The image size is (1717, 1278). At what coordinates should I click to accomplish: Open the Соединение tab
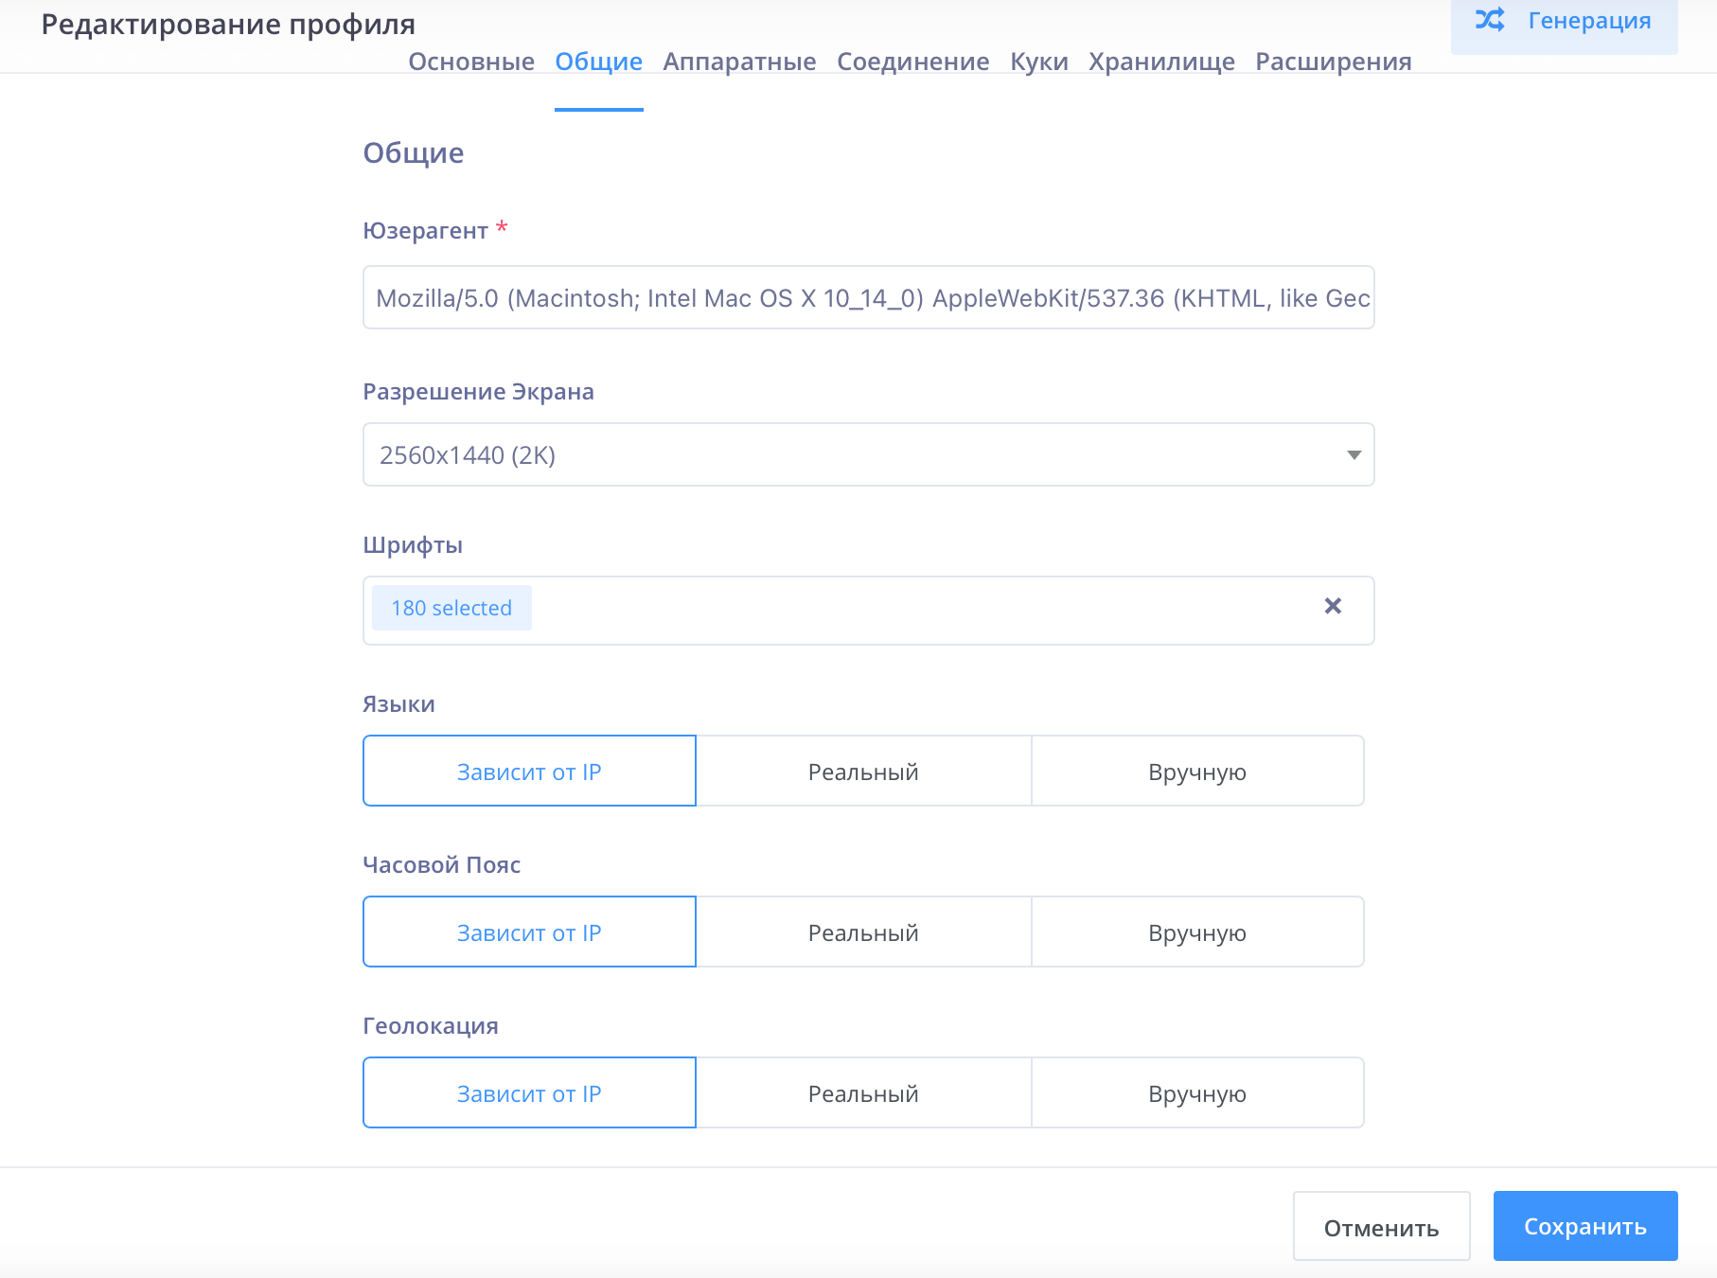(913, 61)
